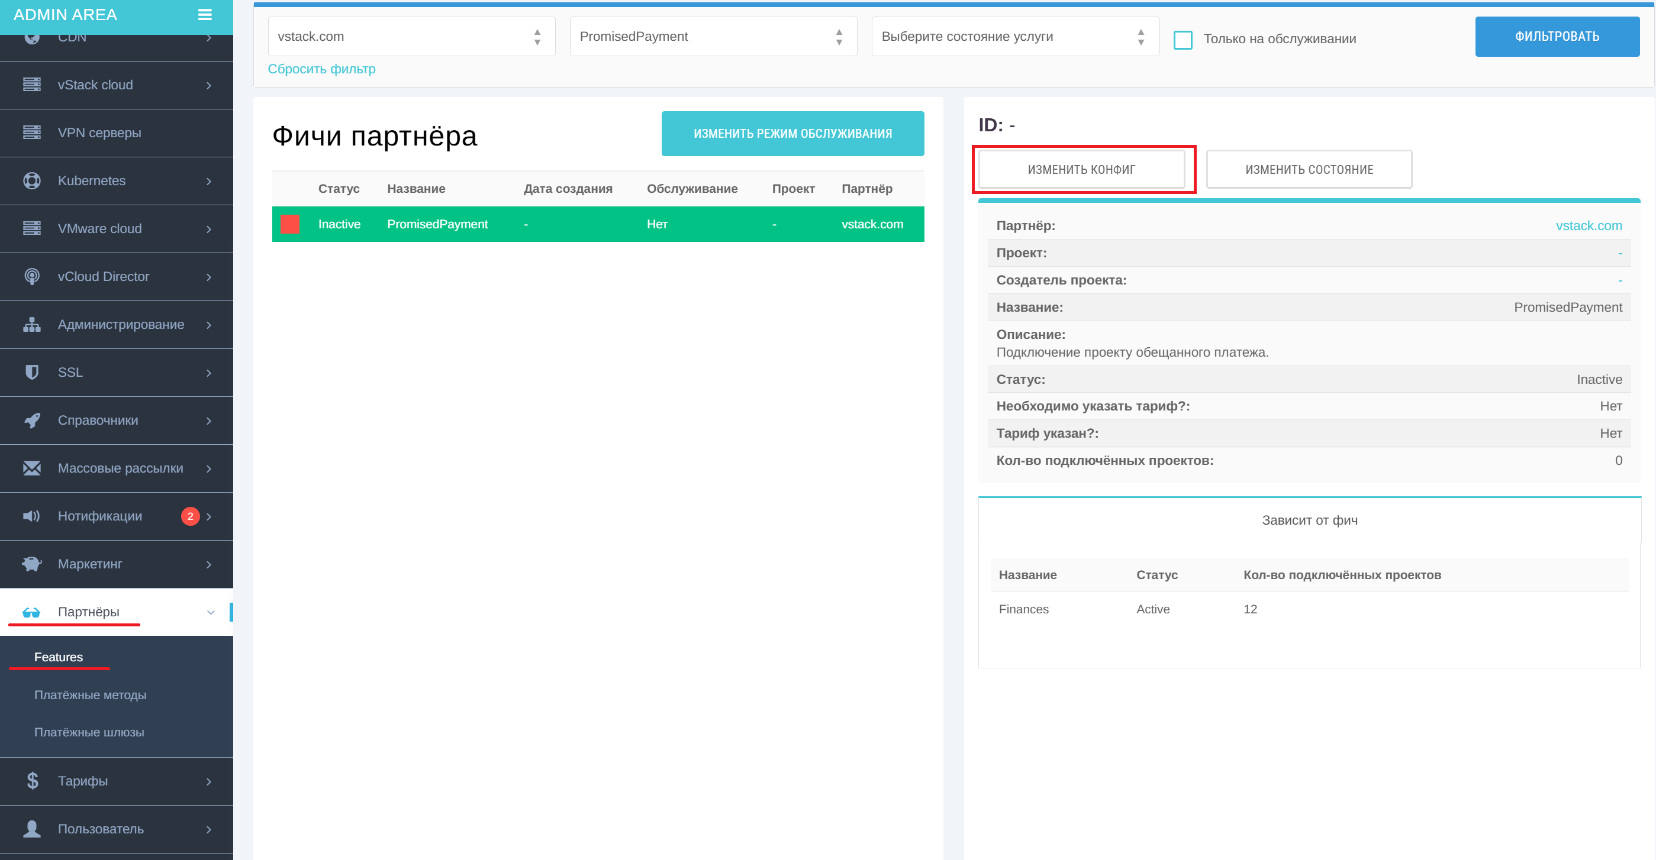Open the Маркетинг menu item
1656x860 pixels.
tap(117, 564)
